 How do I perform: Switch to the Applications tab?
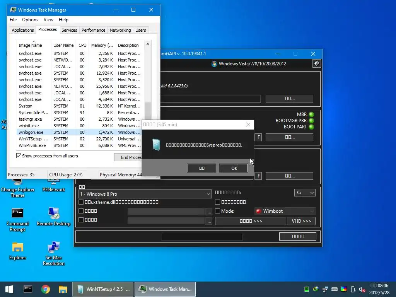[23, 30]
